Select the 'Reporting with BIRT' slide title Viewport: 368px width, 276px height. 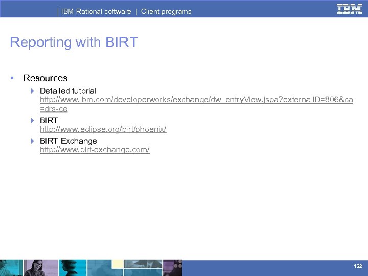pos(74,42)
